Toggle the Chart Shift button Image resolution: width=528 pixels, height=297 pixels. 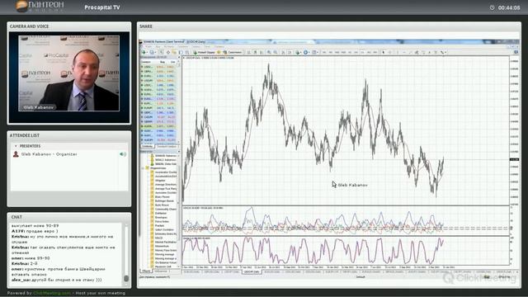pos(290,52)
